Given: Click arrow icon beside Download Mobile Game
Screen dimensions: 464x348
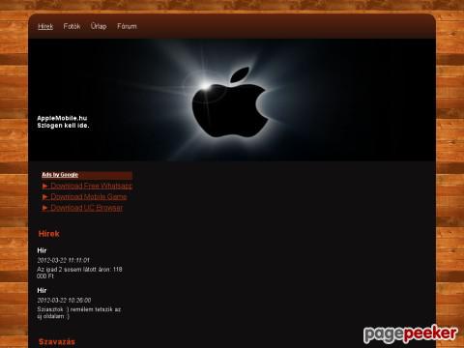Looking at the screenshot, I should click(x=45, y=197).
